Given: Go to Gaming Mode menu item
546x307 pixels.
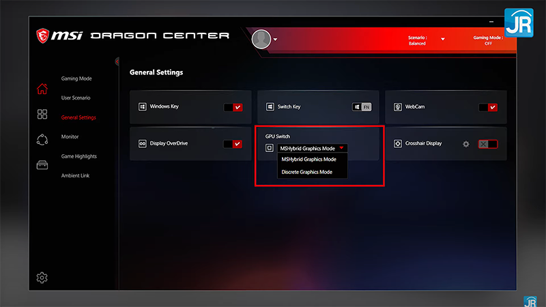Looking at the screenshot, I should pyautogui.click(x=76, y=78).
